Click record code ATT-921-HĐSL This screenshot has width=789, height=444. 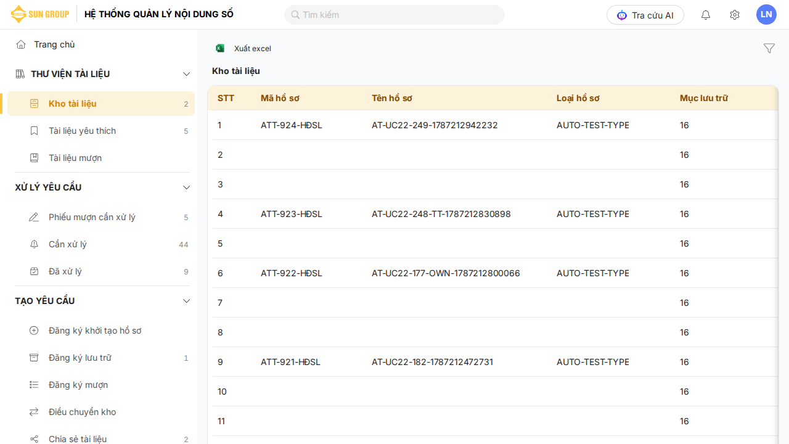(x=291, y=362)
